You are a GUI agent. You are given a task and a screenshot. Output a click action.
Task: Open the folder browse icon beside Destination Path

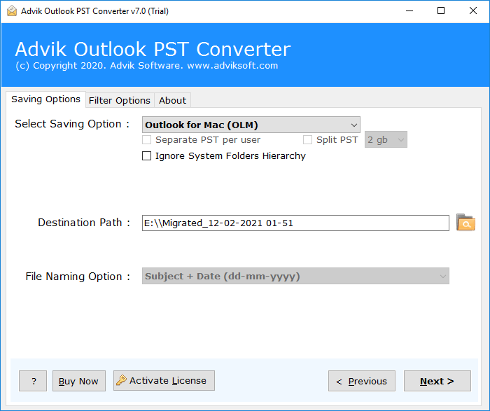coord(465,222)
